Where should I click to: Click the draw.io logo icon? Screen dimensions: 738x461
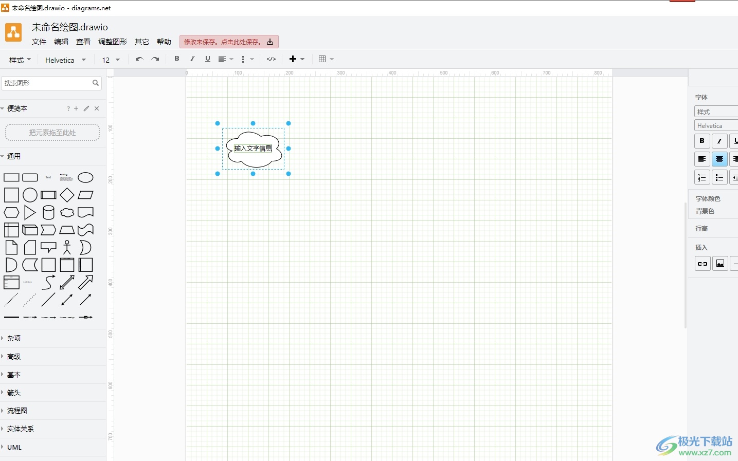(13, 32)
